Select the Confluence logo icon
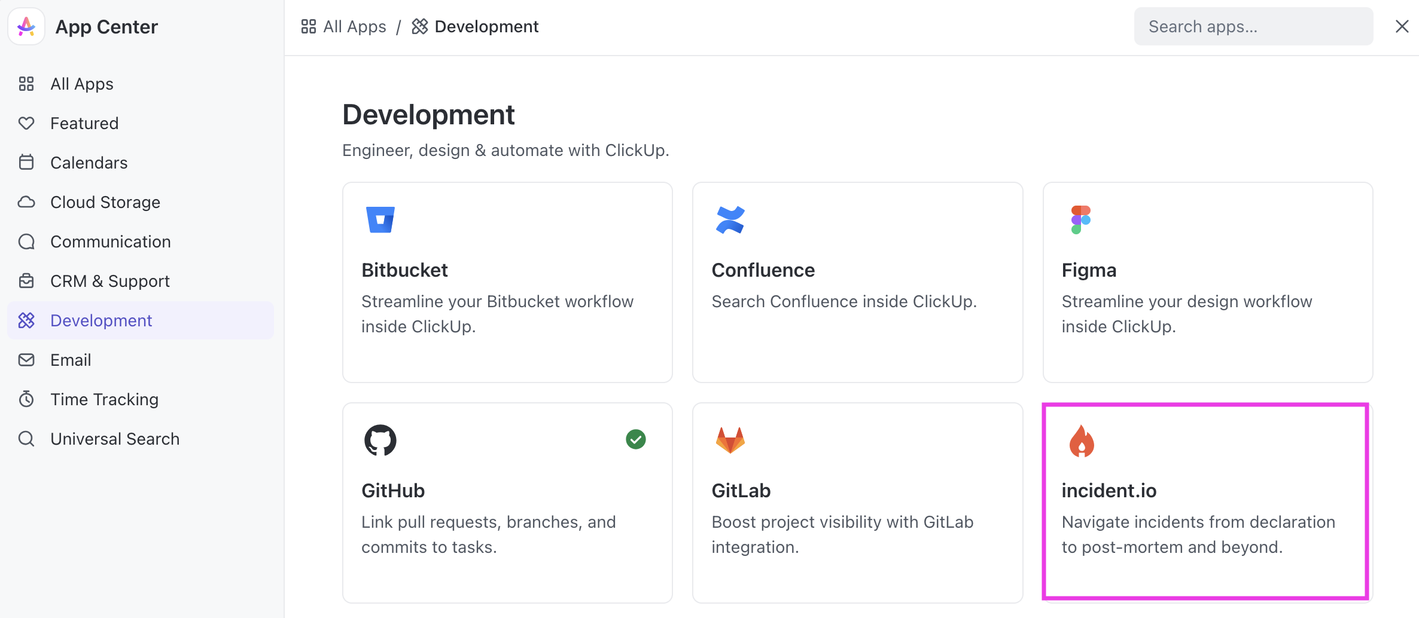 pyautogui.click(x=730, y=219)
